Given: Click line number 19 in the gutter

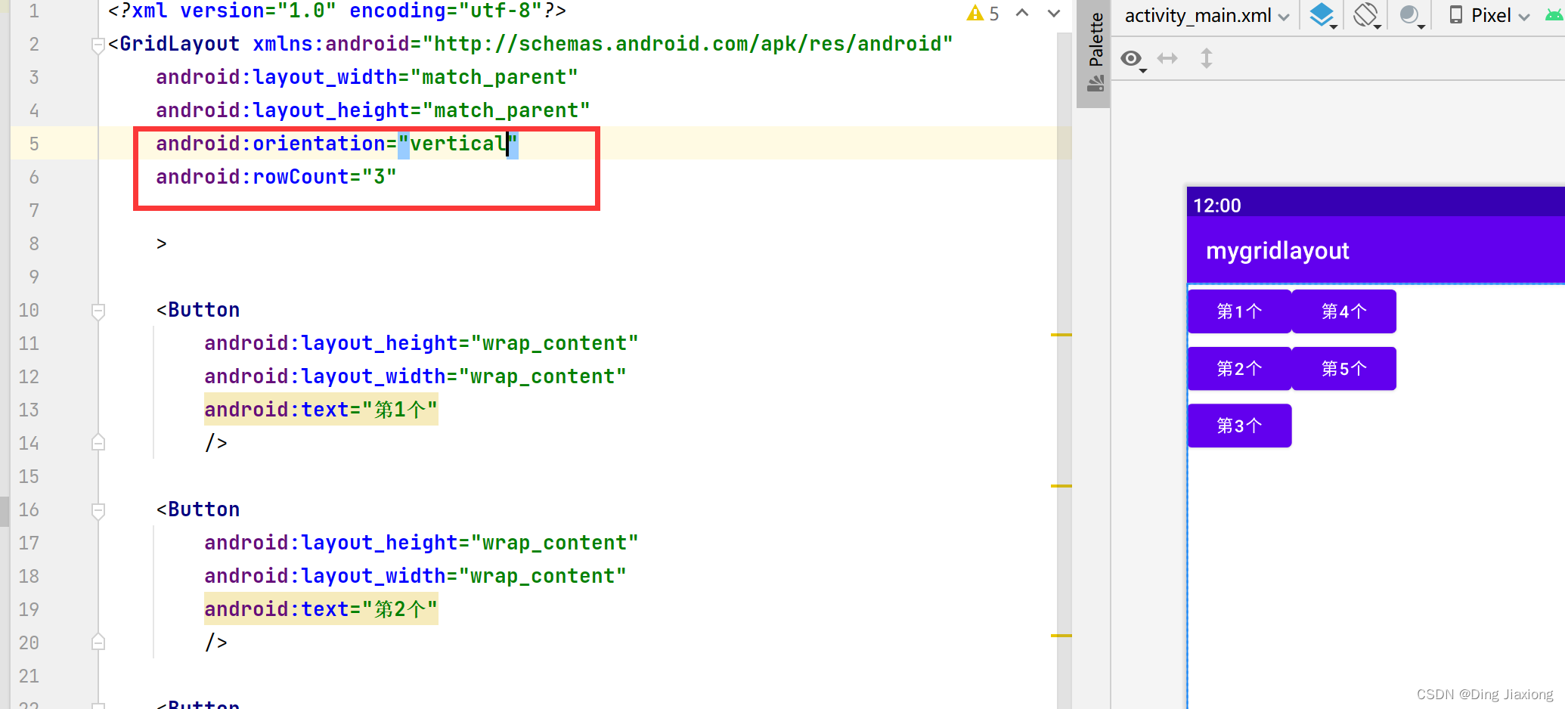Looking at the screenshot, I should [x=29, y=609].
